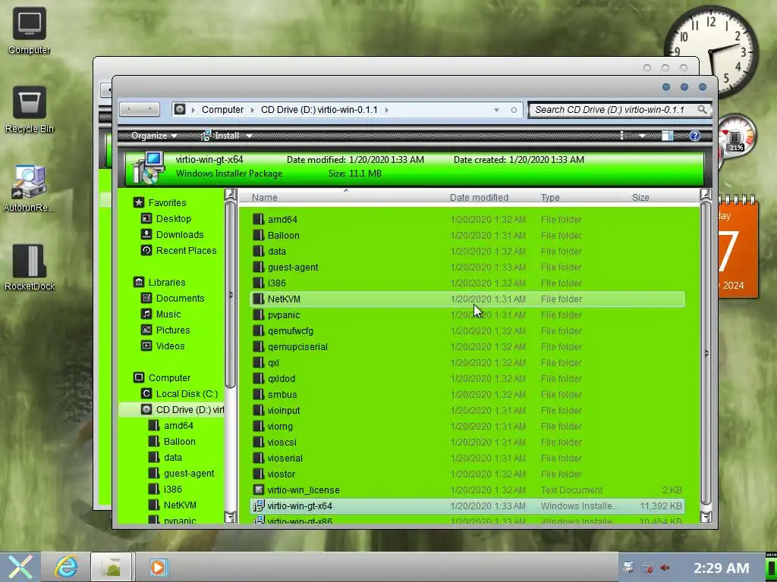Image resolution: width=777 pixels, height=582 pixels.
Task: Open the Install dropdown arrow
Action: point(249,136)
